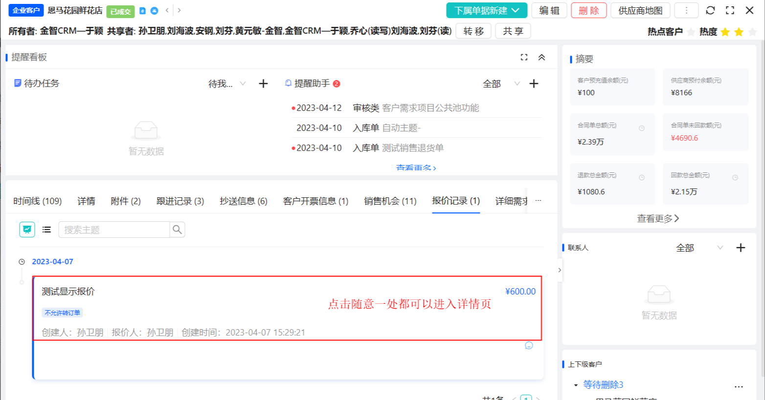Click the 查看更多 link under reminders
Viewport: 765px width, 400px height.
click(416, 168)
